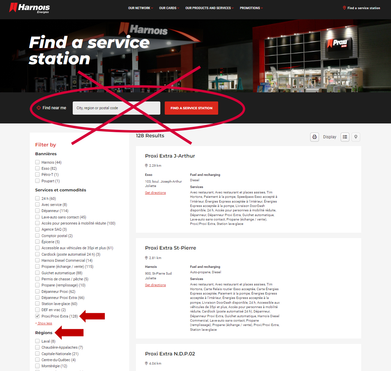Get directions to Proxi Extra J-Arthur
This screenshot has width=391, height=371.
(155, 193)
